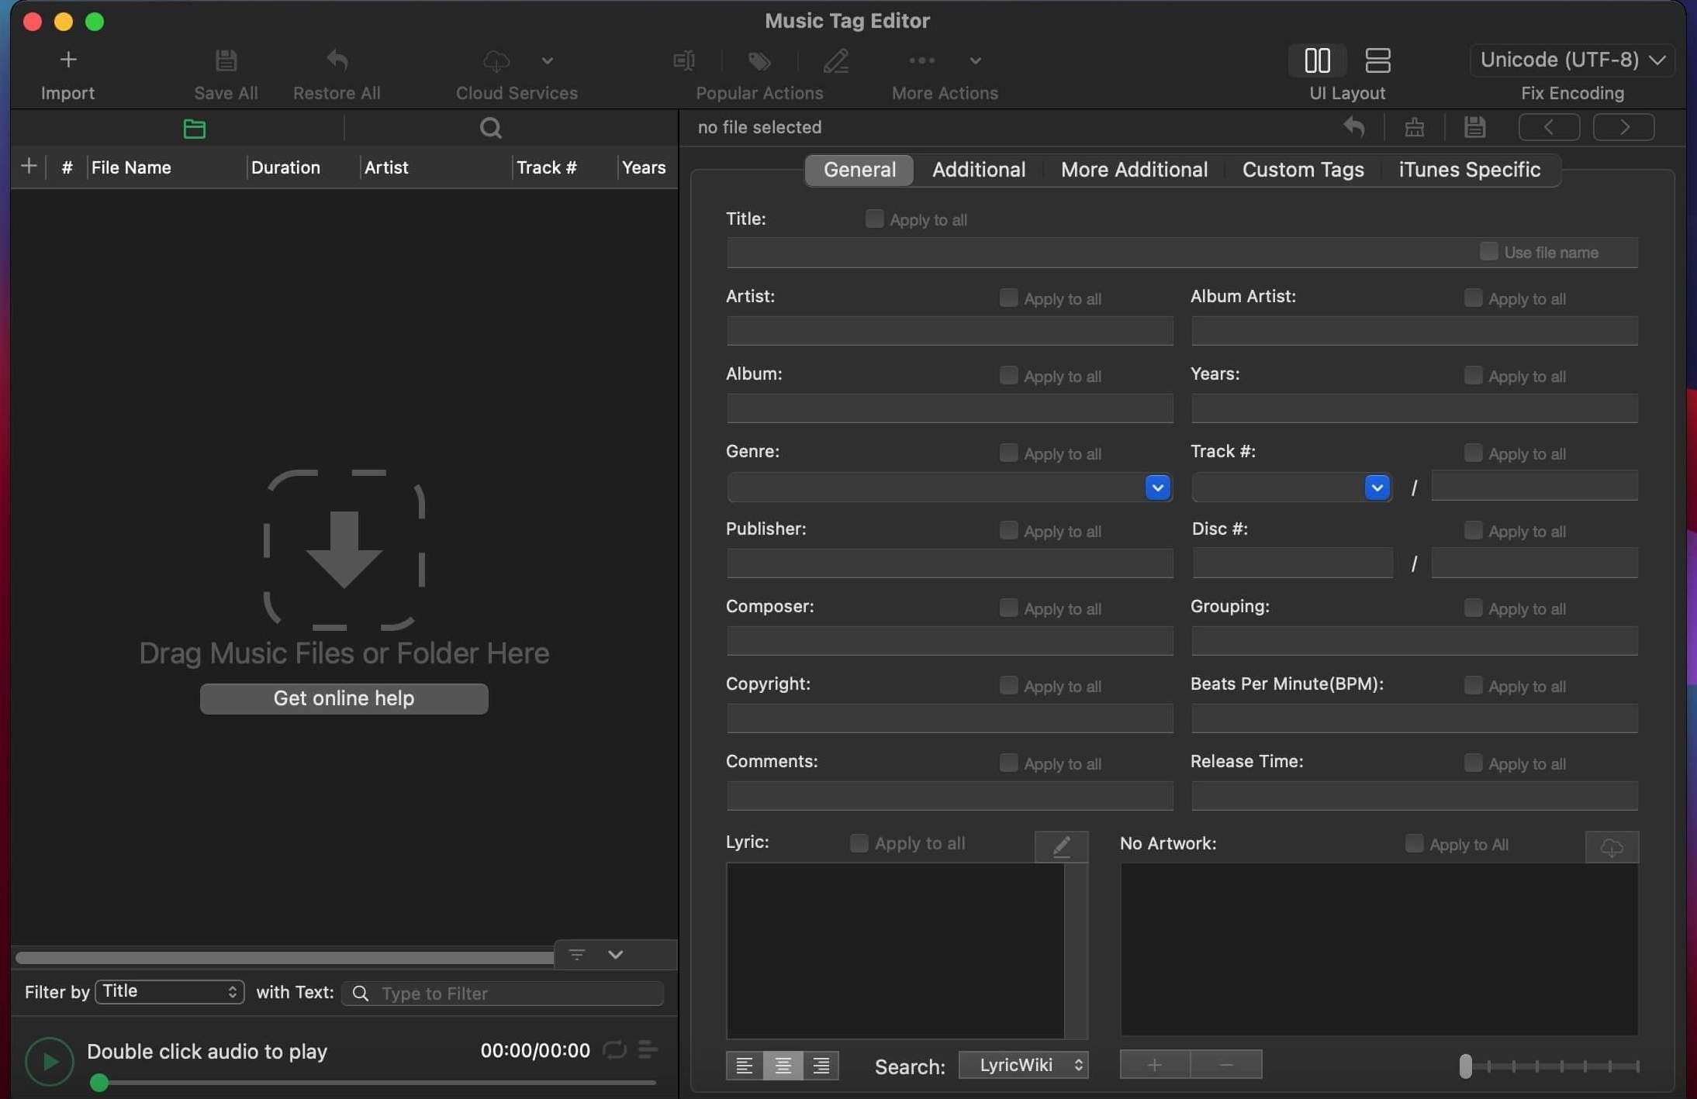Viewport: 1697px width, 1099px height.
Task: Align lyrics center
Action: click(783, 1066)
